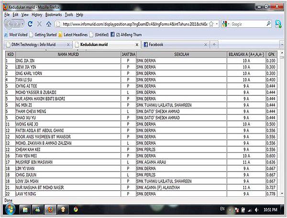287x218 pixels.
Task: Click the volume speaker tray icon
Action: (256, 210)
